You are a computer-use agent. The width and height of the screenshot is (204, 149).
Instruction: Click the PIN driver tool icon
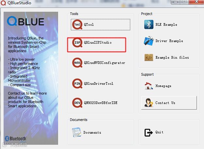77,83
